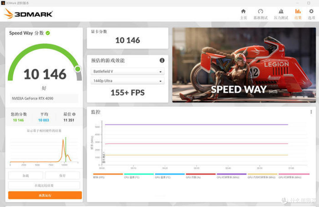Click the Save (保存) button
The width and height of the screenshot is (319, 207).
[x=62, y=175]
